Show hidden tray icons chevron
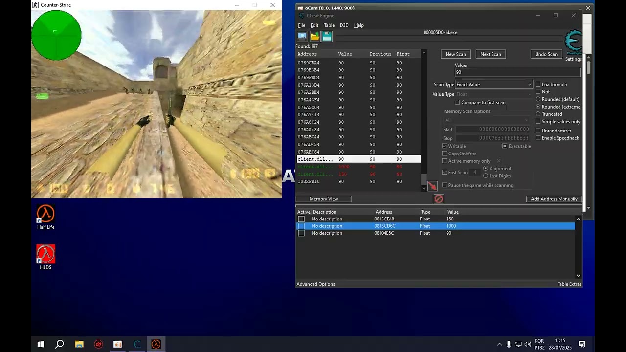This screenshot has height=352, width=626. tap(499, 344)
